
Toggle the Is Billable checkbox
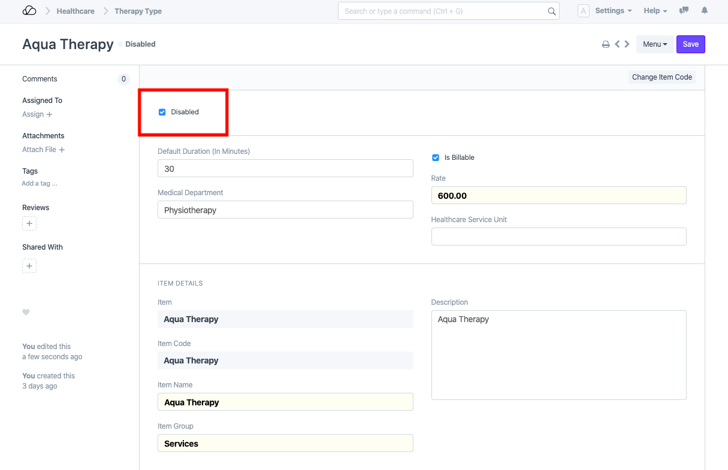(x=436, y=157)
